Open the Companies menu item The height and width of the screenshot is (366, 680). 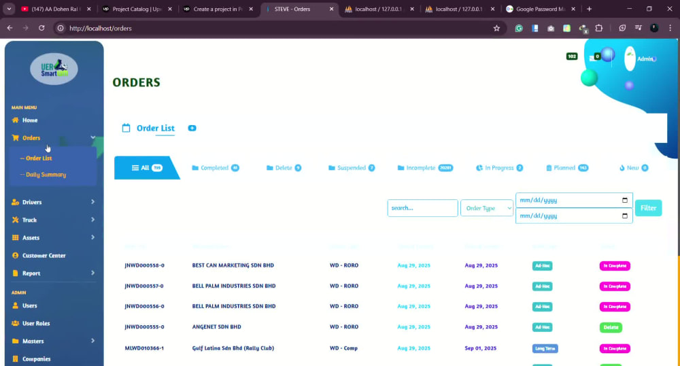point(36,359)
